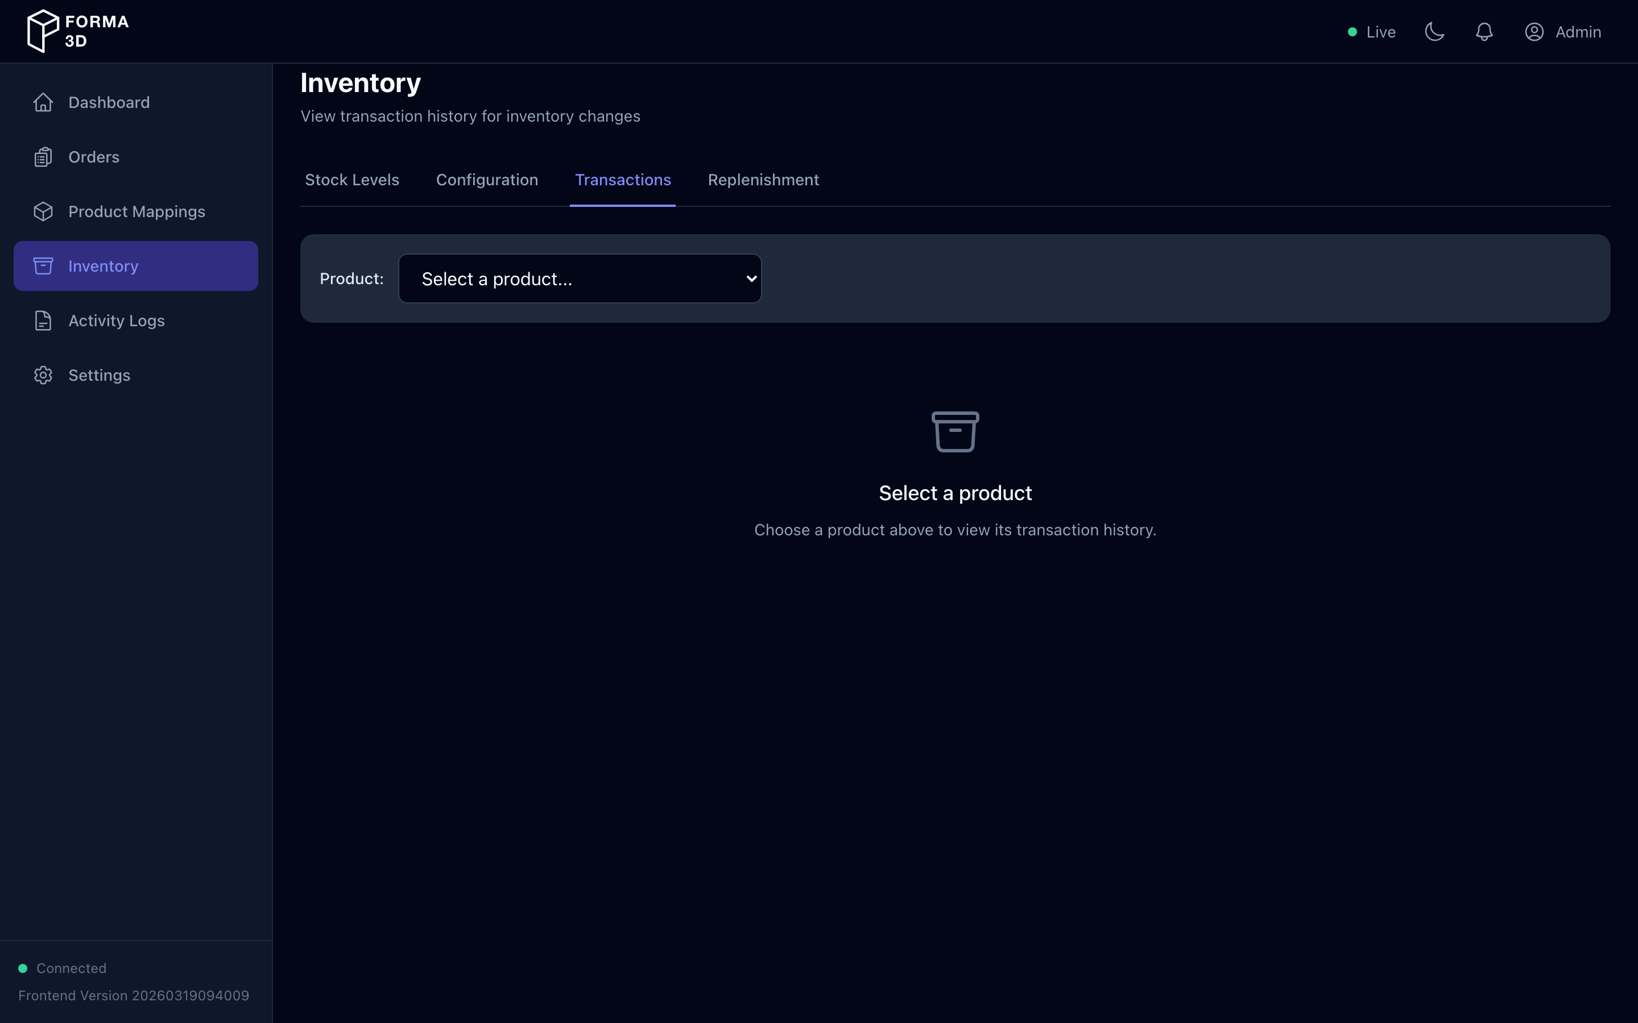Open the Activity Logs file icon
1638x1023 pixels.
point(43,320)
